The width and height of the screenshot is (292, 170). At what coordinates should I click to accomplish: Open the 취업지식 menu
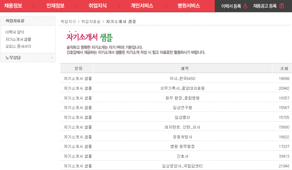98,6
